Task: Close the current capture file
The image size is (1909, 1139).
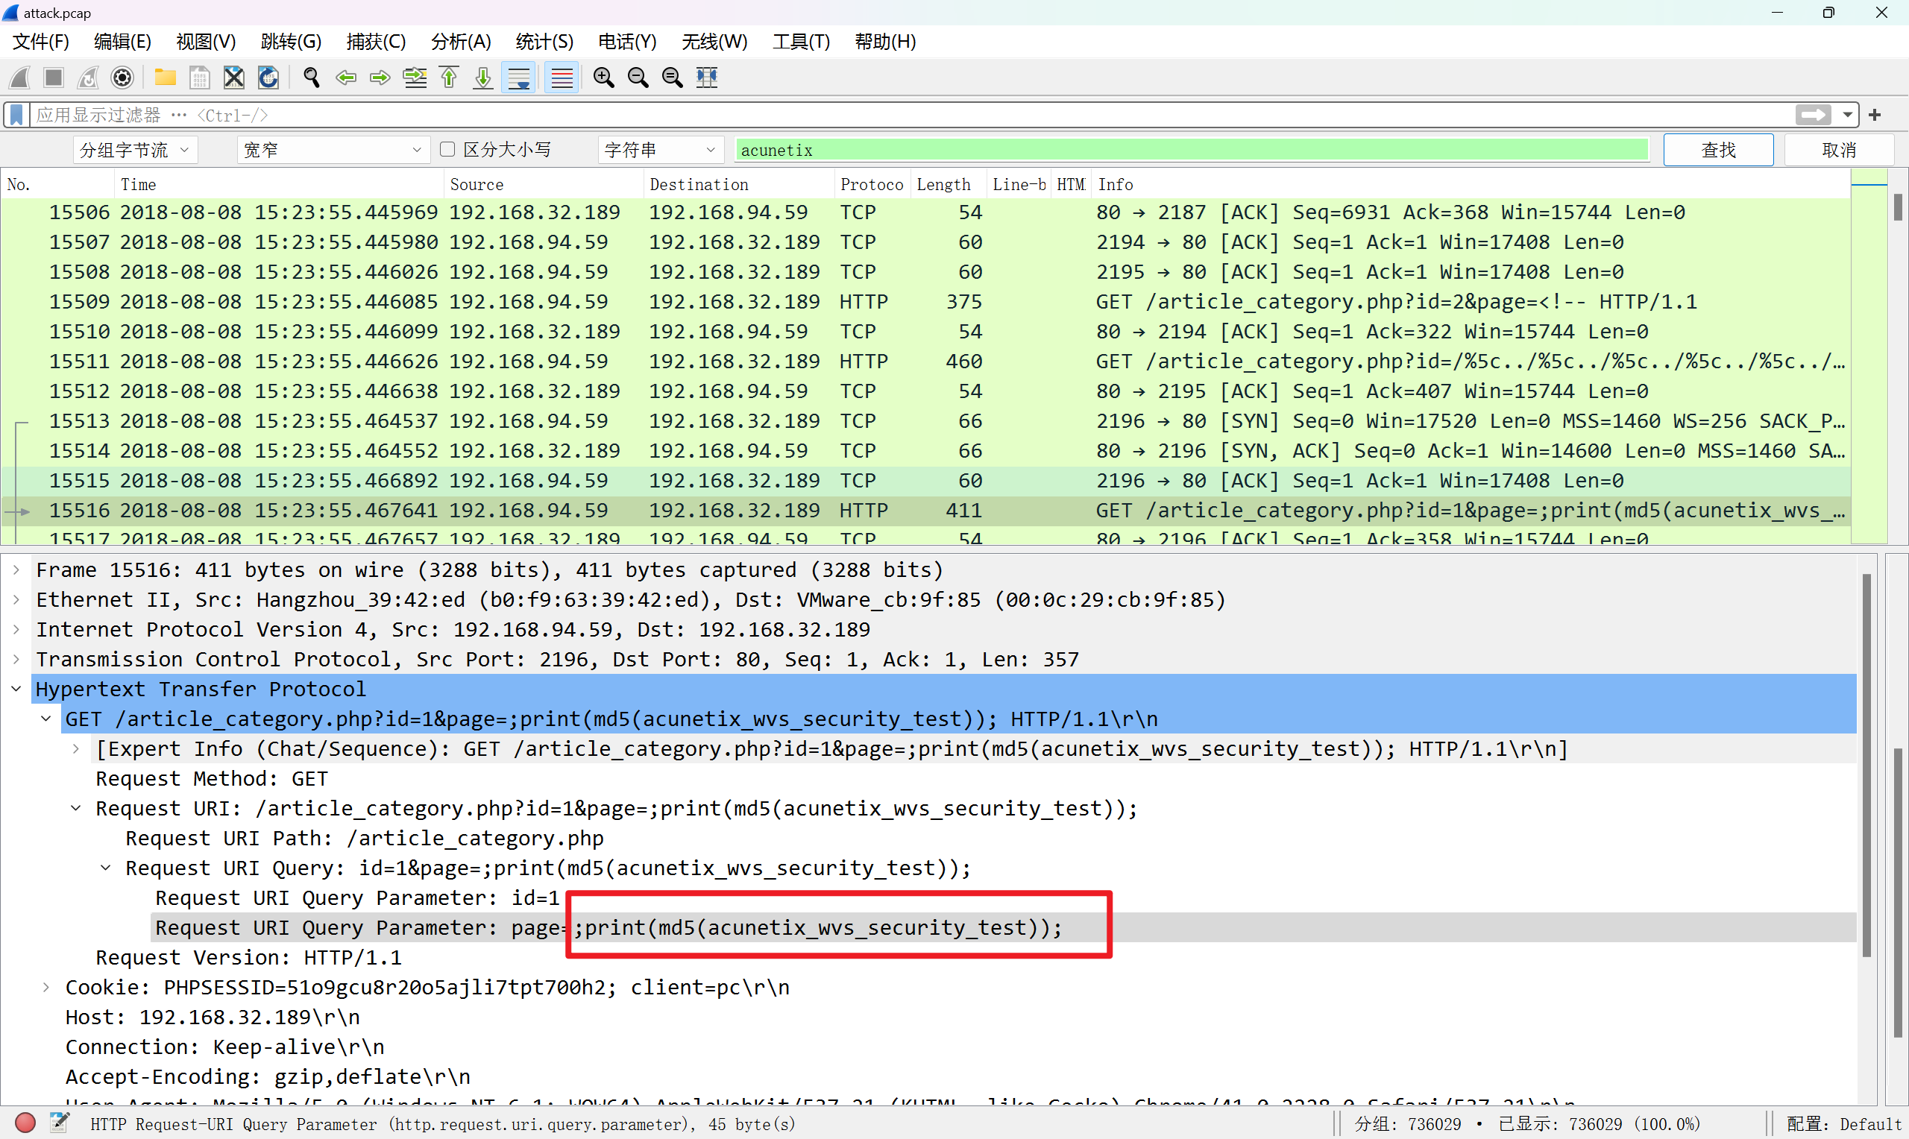Action: 234,78
